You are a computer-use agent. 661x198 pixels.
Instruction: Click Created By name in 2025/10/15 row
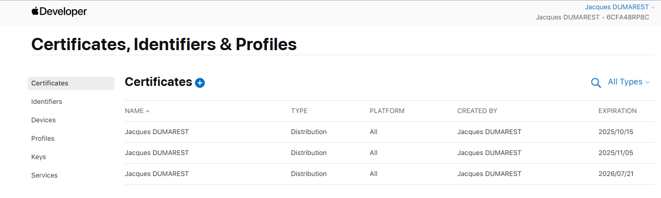[489, 132]
